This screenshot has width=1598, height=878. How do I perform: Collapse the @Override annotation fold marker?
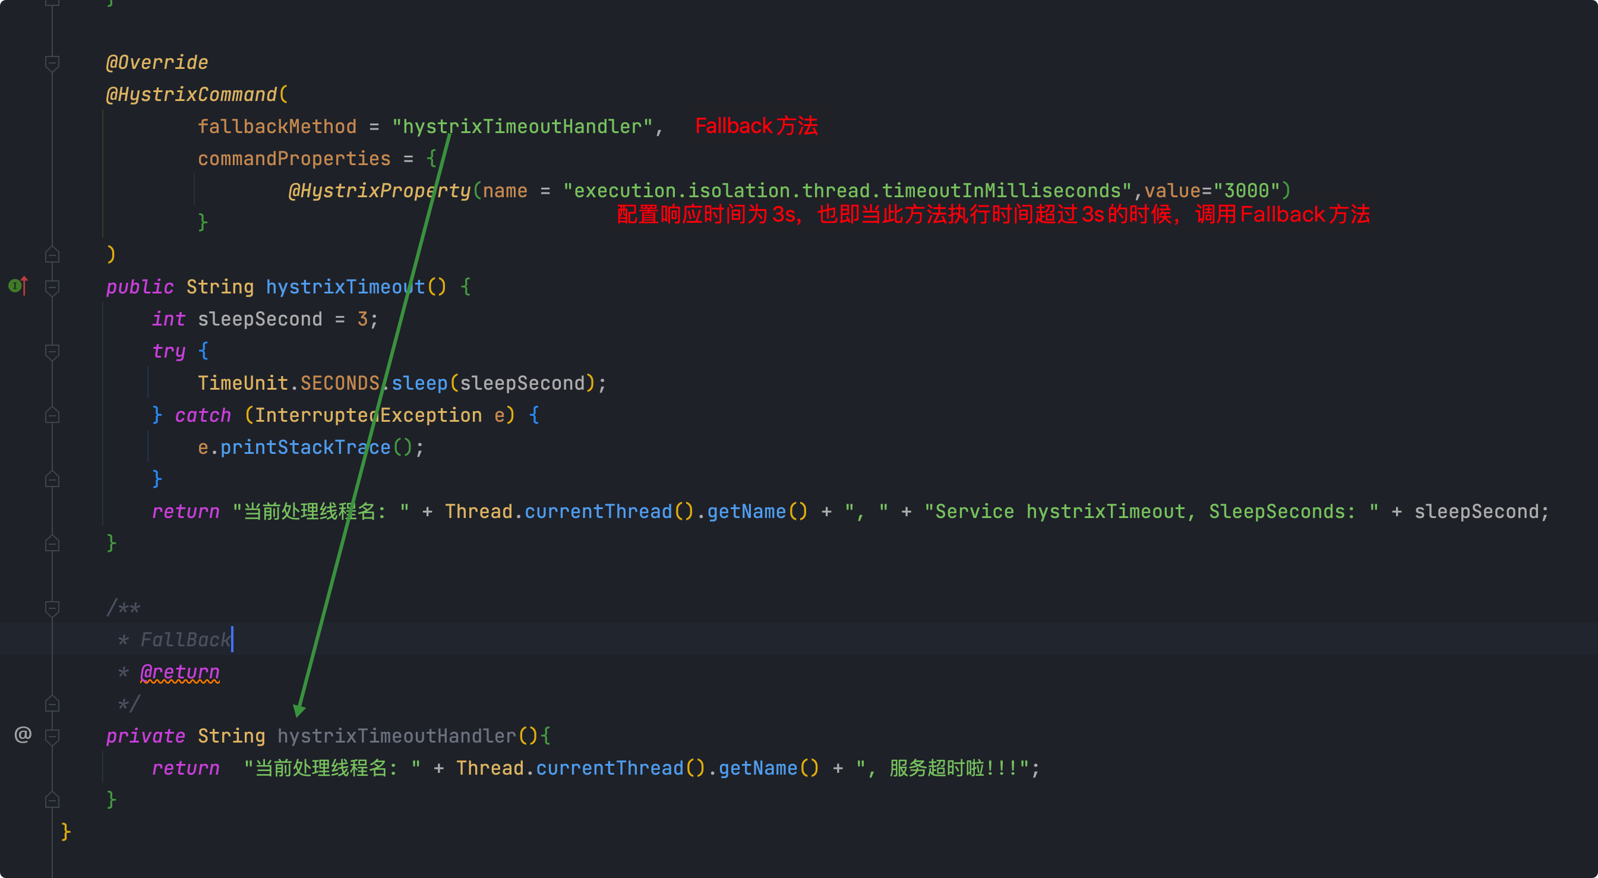click(x=52, y=62)
